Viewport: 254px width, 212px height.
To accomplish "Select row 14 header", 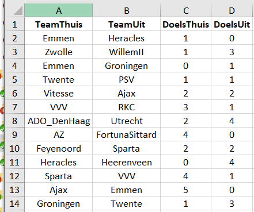I will pos(14,203).
